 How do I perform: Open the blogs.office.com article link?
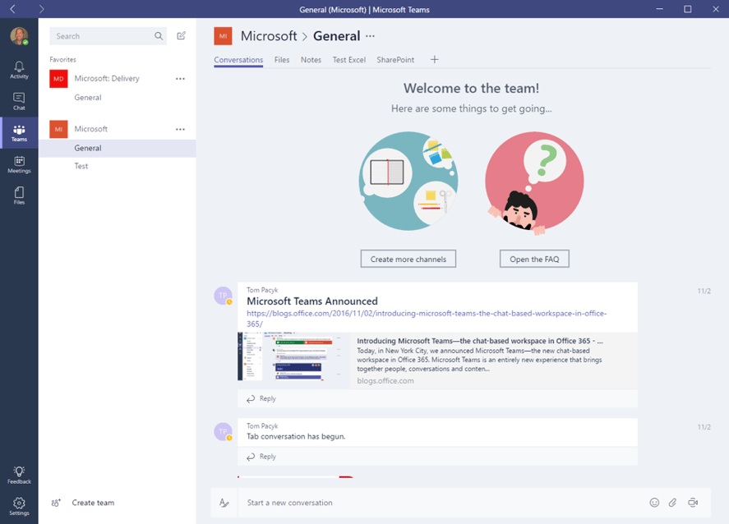427,318
